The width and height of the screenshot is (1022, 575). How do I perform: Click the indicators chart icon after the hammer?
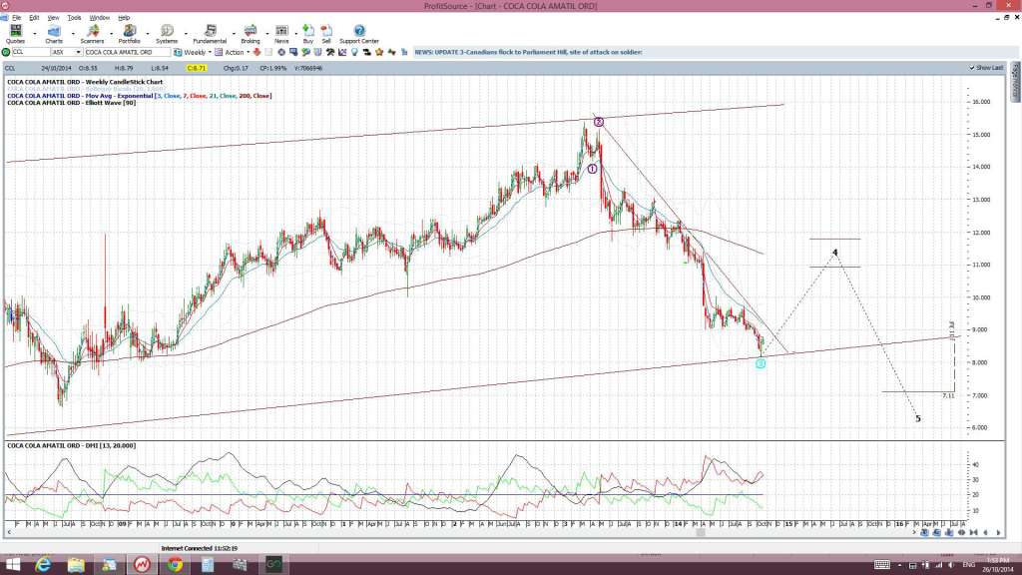tap(342, 52)
